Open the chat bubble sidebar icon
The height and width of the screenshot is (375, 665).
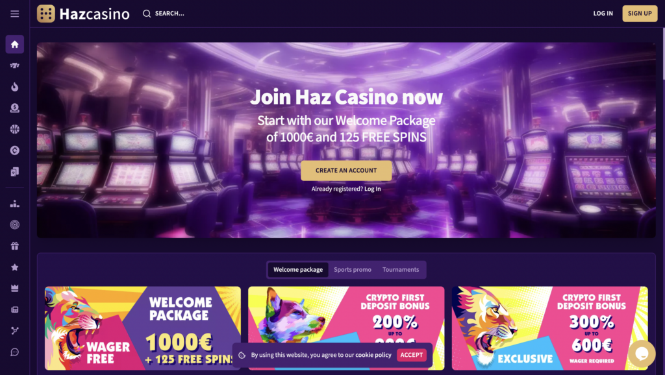click(x=15, y=352)
